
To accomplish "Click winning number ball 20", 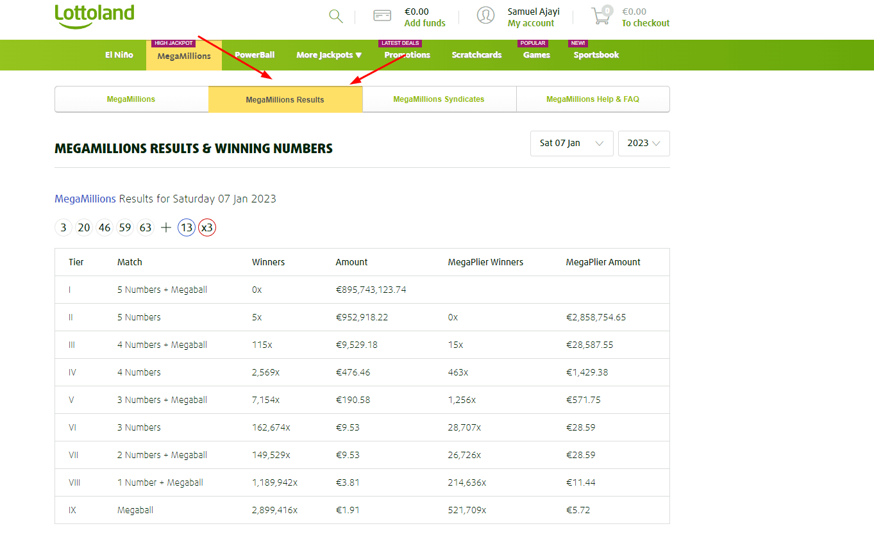I will pos(84,227).
